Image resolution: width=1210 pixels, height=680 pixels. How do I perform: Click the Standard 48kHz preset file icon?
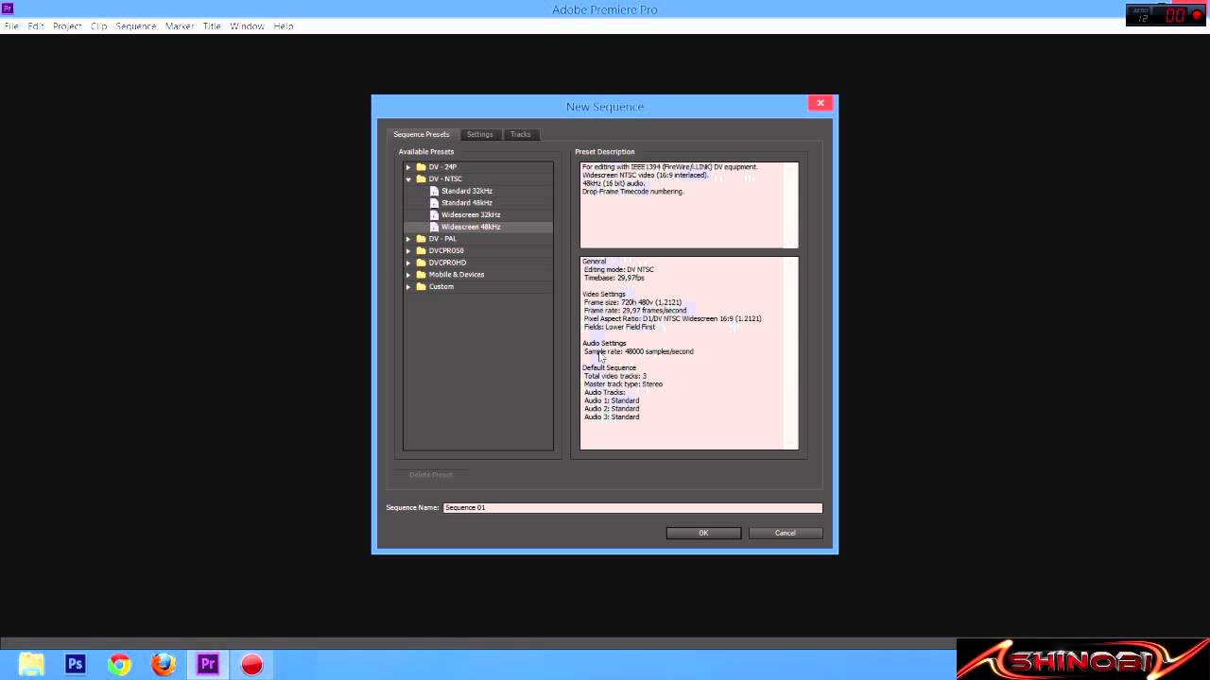click(435, 203)
